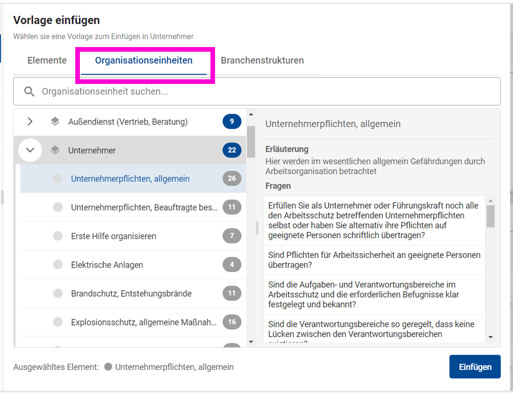Click the count badge 9 for Außendienst
The height and width of the screenshot is (393, 513).
231,122
